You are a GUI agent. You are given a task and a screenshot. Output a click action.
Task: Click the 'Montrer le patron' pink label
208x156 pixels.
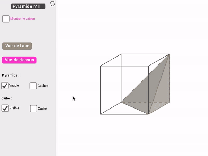[x=23, y=19]
